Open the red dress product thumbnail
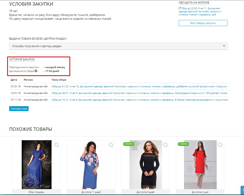 click(200, 165)
